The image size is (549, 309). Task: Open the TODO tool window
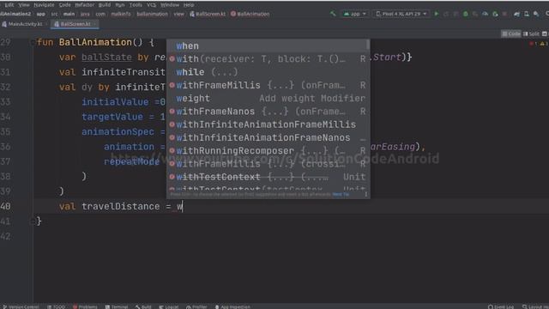pos(56,306)
